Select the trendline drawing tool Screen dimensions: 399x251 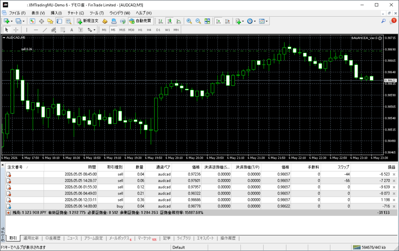coord(45,30)
